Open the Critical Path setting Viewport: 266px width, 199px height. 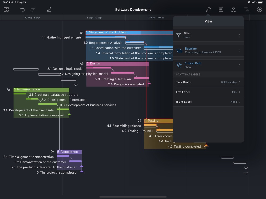click(208, 65)
